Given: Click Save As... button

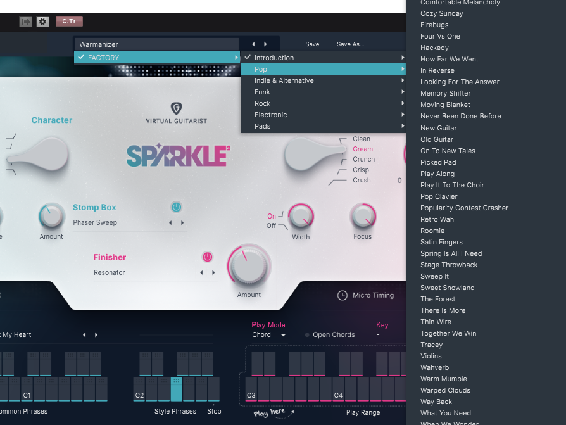Looking at the screenshot, I should [351, 44].
